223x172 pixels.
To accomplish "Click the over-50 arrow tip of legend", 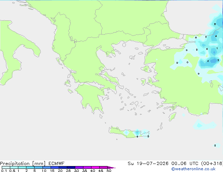I will [x=111, y=167].
